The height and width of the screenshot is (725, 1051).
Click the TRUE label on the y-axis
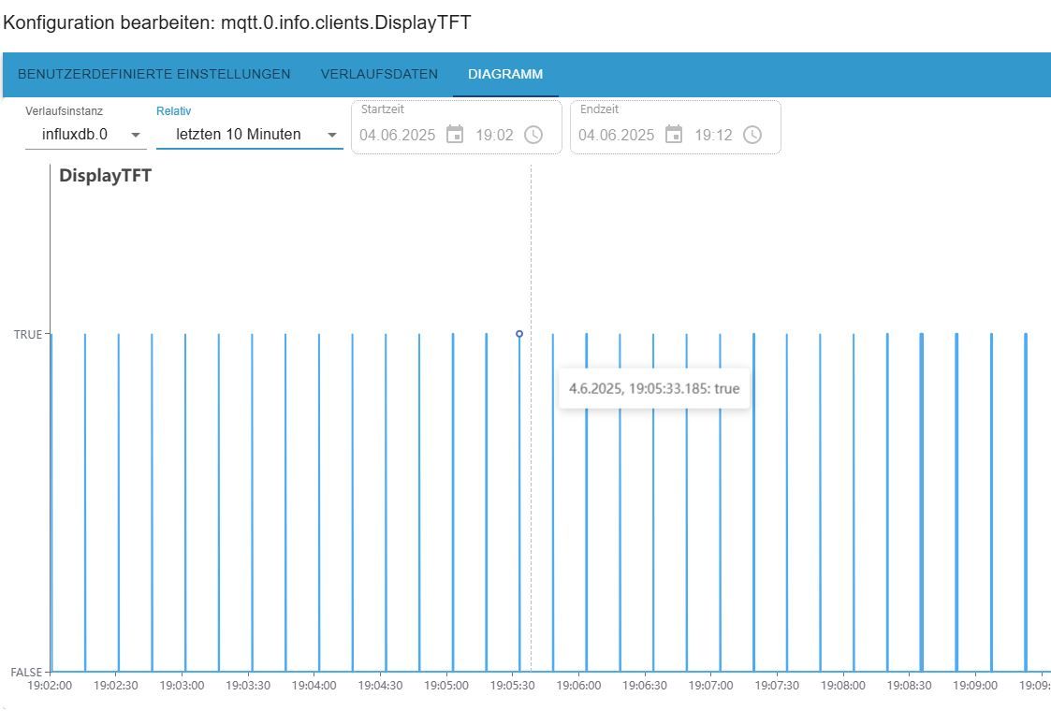[x=27, y=334]
